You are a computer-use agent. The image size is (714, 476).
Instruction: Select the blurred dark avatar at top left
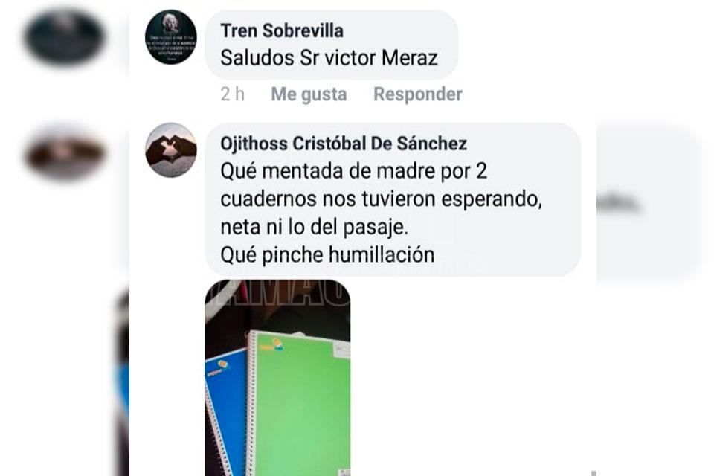64,37
